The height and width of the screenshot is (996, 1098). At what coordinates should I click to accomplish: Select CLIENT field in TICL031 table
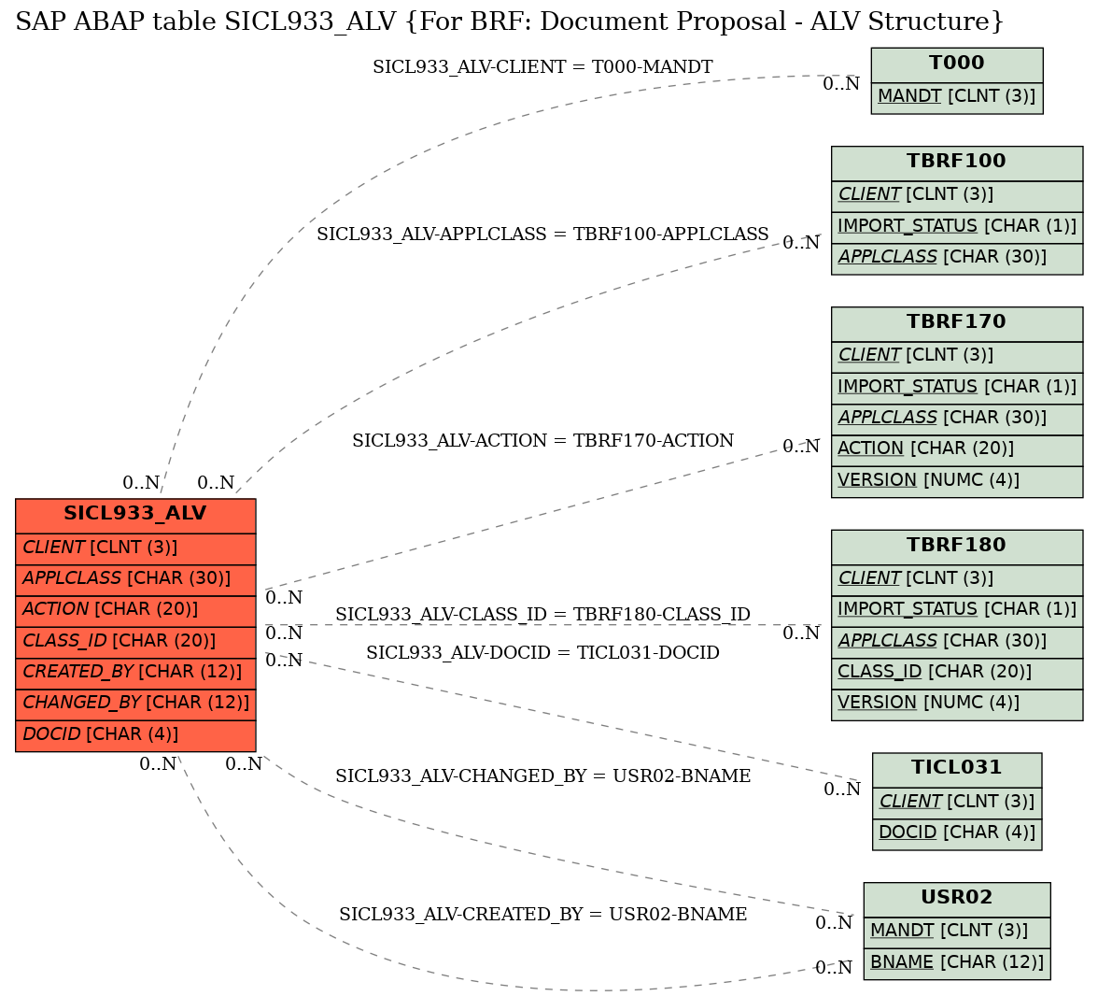(x=956, y=803)
